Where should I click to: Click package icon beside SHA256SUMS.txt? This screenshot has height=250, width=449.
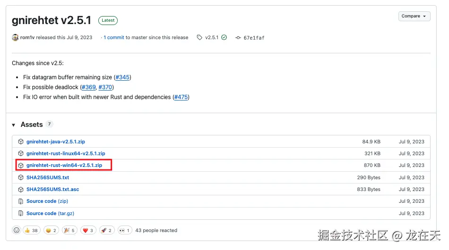(21, 177)
